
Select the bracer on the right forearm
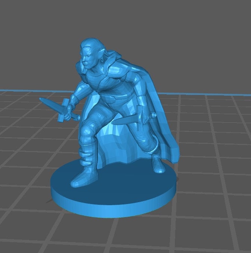tap(142, 102)
